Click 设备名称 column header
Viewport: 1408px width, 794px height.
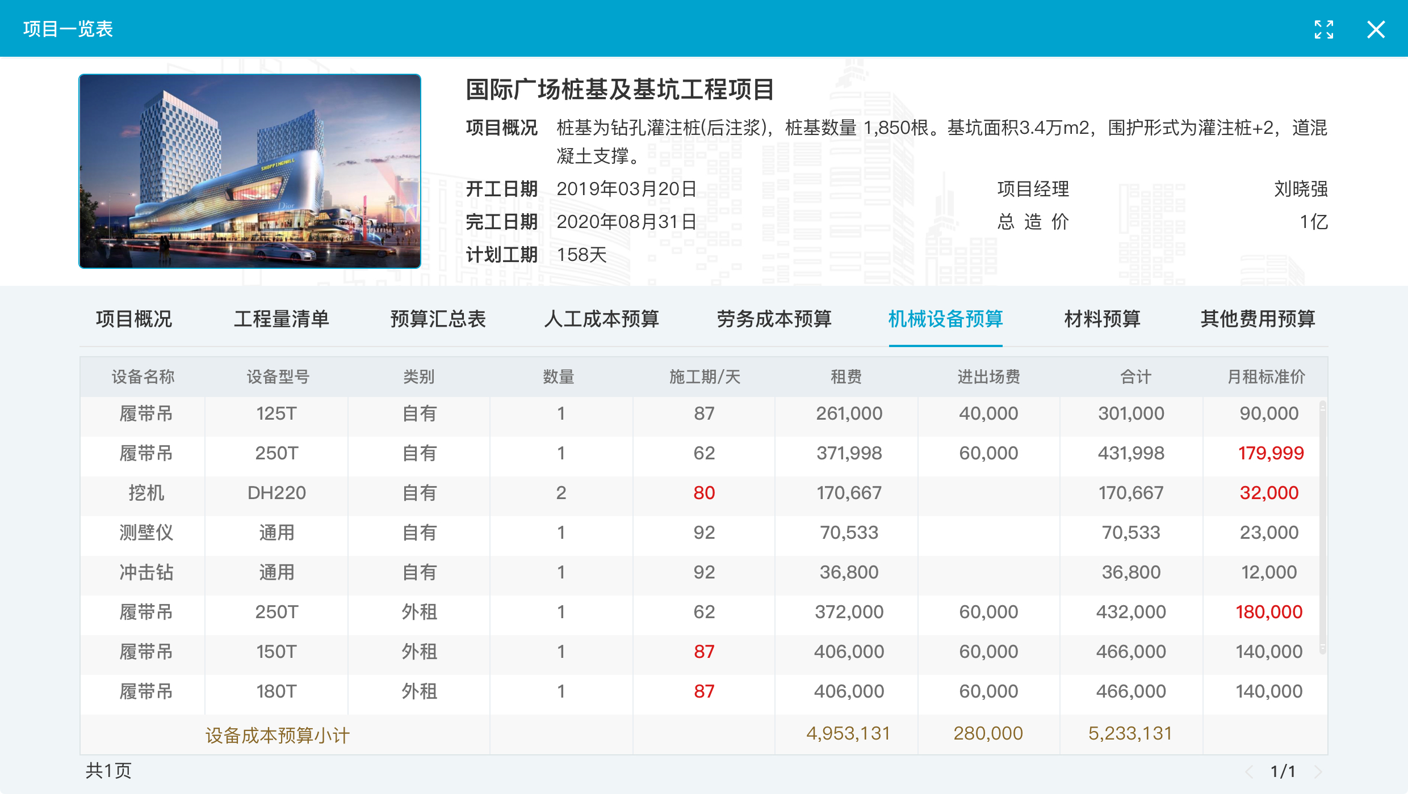143,377
